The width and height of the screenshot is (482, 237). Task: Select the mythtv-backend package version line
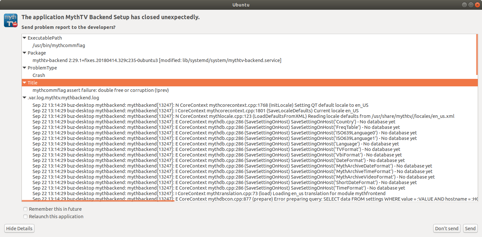point(157,60)
